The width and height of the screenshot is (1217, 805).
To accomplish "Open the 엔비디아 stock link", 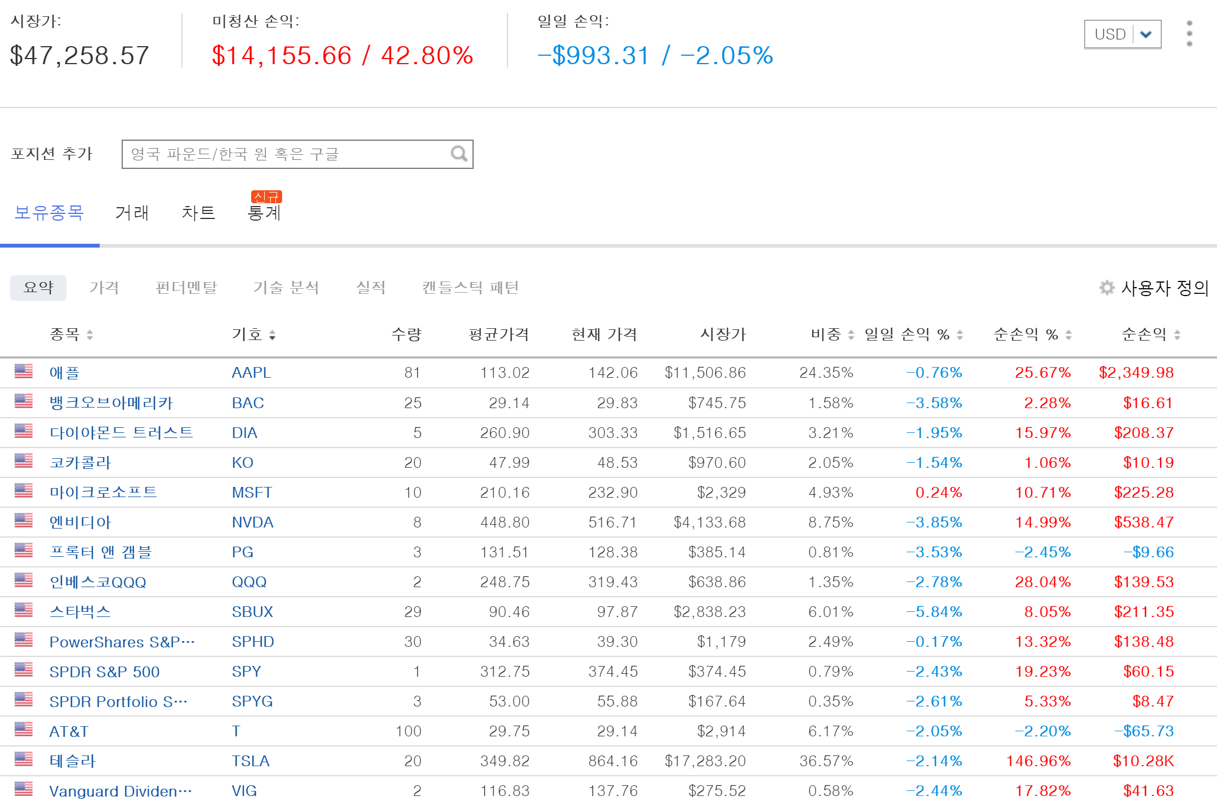I will point(80,522).
